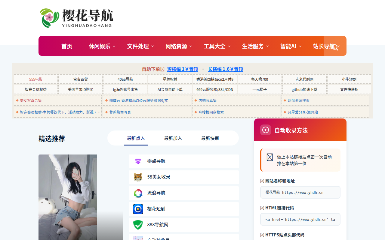Image resolution: width=385 pixels, height=240 pixels.
Task: Open the 智能AI menu item
Action: [288, 46]
